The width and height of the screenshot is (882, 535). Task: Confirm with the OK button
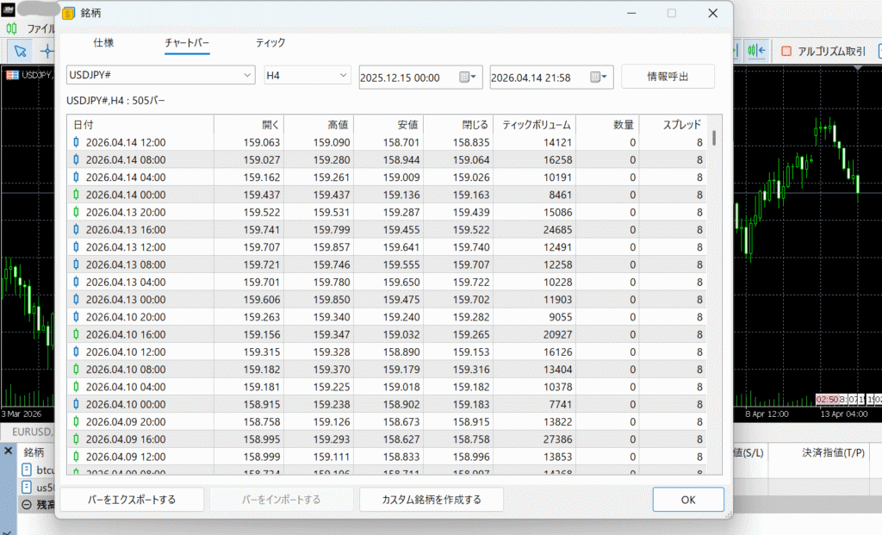[688, 500]
